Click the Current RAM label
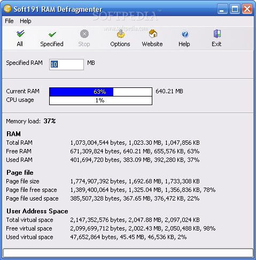 click(x=22, y=91)
